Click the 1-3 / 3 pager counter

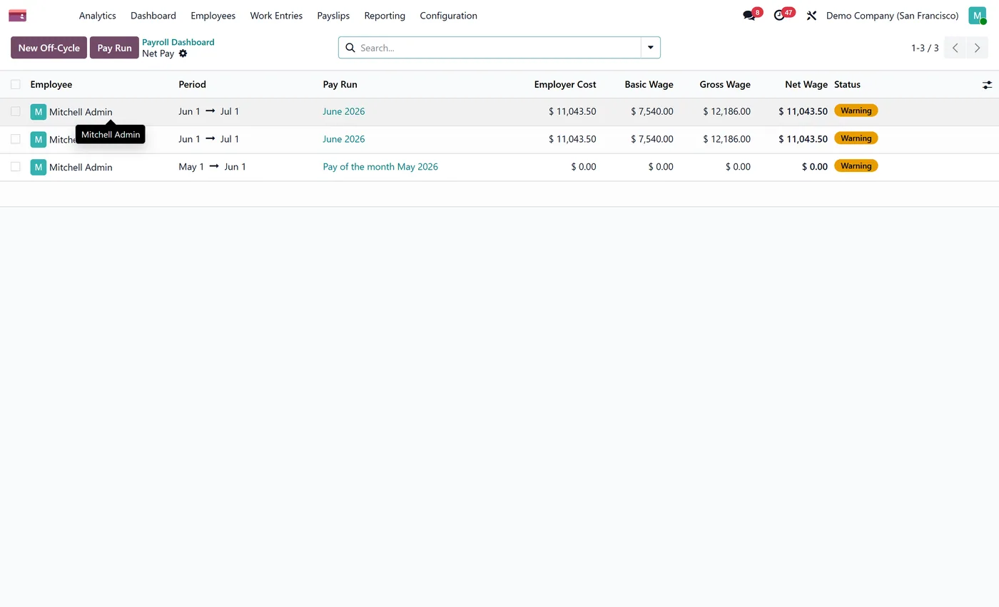pos(925,48)
